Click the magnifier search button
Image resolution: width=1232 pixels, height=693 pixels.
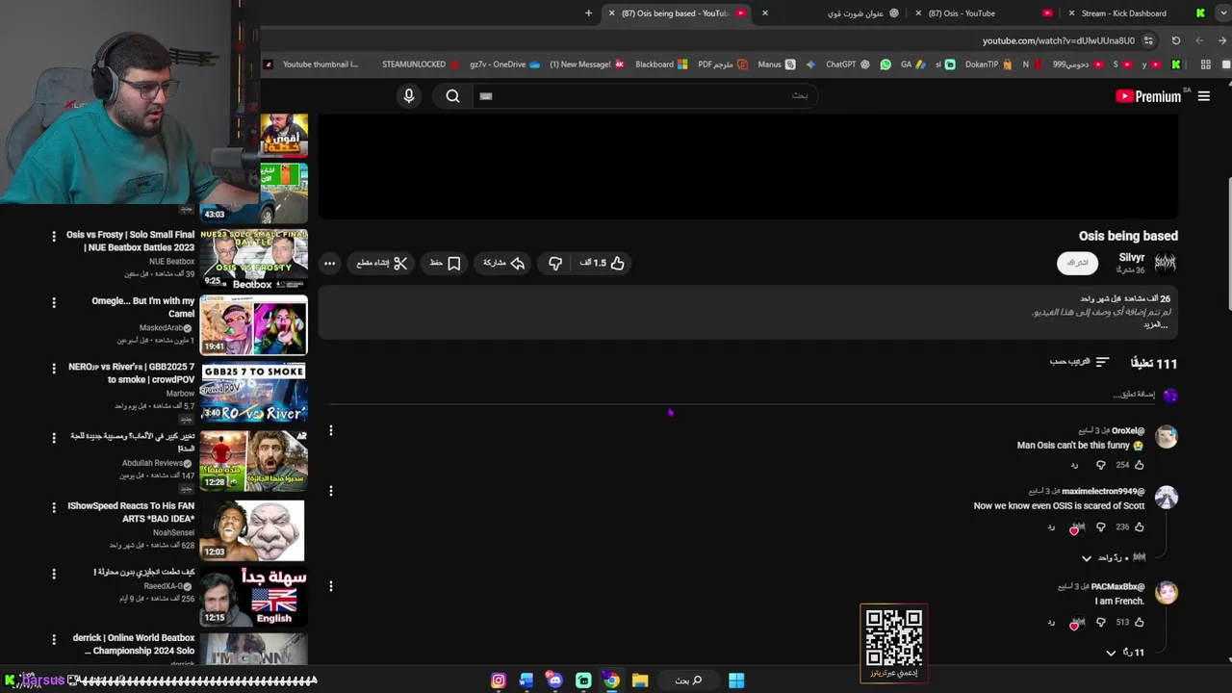pyautogui.click(x=452, y=95)
